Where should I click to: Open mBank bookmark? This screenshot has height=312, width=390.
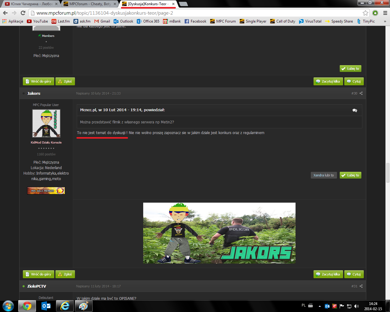point(172,21)
